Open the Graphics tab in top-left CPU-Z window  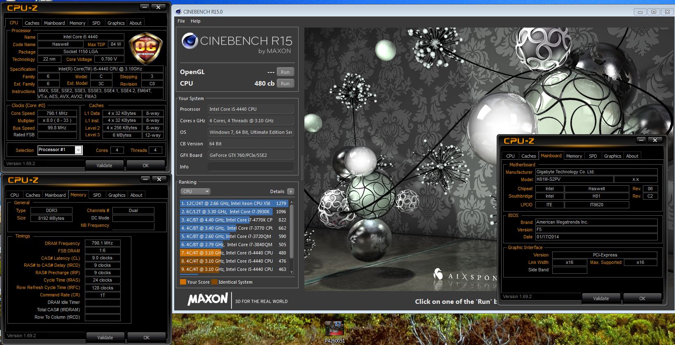click(x=116, y=23)
